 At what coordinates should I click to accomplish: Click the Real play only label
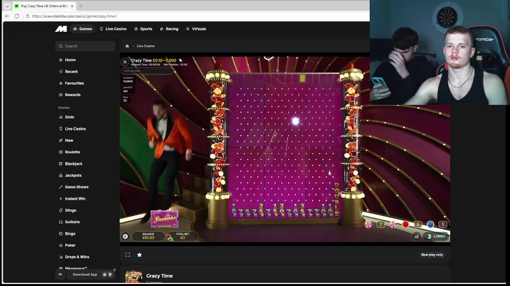click(x=432, y=255)
